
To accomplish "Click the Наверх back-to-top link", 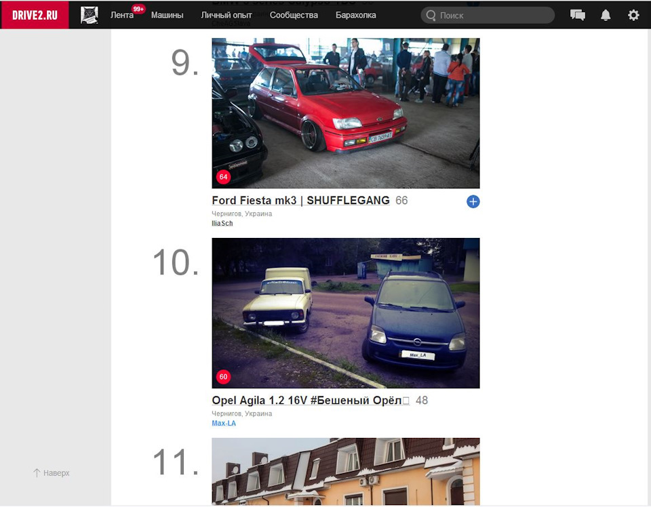I will pyautogui.click(x=52, y=472).
